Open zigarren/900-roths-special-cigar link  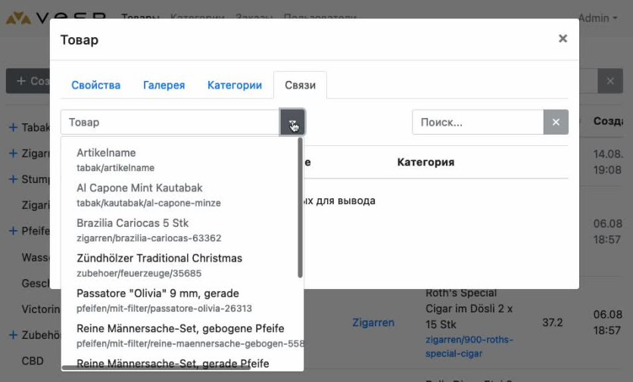[469, 346]
